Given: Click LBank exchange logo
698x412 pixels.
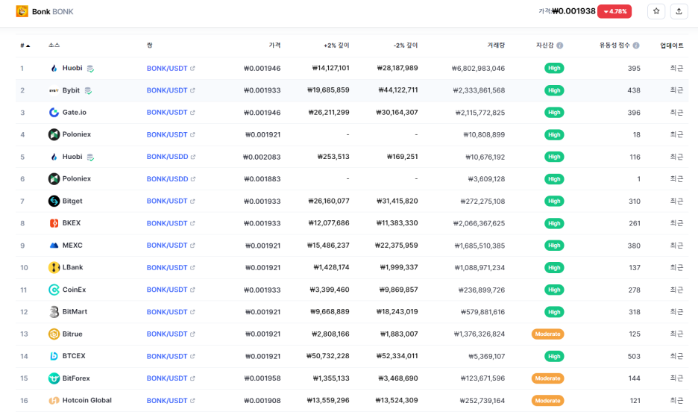Looking at the screenshot, I should [54, 267].
